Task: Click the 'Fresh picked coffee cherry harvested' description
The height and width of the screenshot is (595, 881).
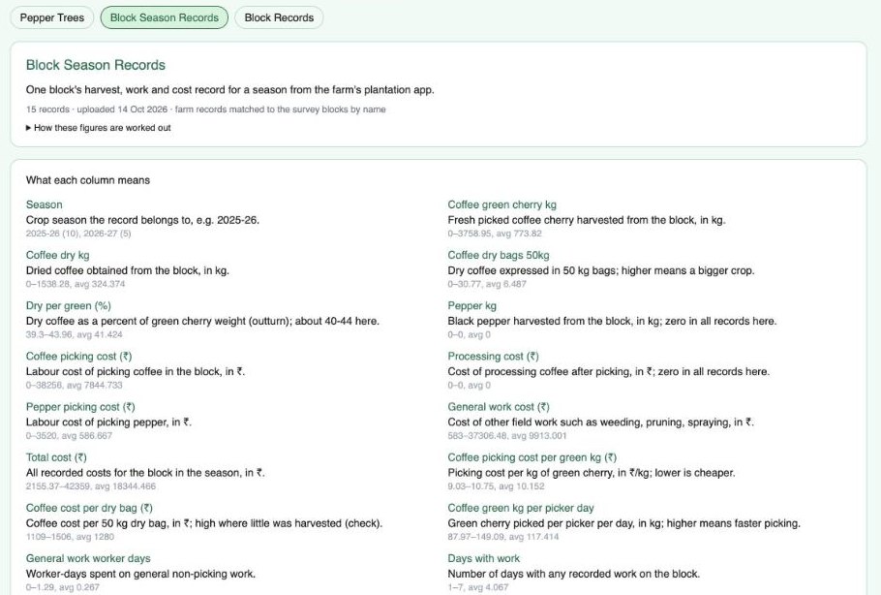Action: click(x=587, y=220)
